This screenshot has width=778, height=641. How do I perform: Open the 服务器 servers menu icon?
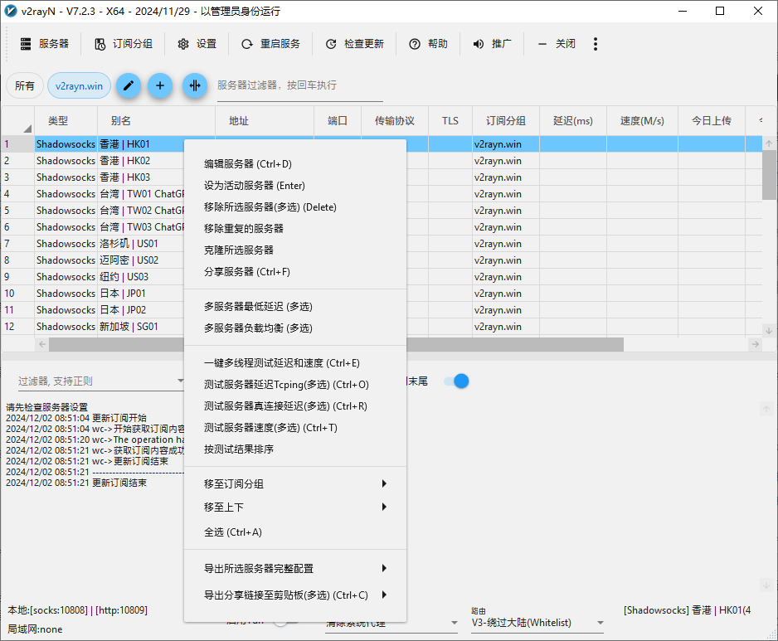tap(26, 44)
